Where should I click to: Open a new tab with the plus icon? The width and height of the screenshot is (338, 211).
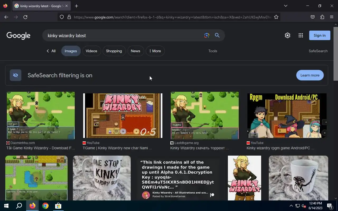tap(76, 6)
